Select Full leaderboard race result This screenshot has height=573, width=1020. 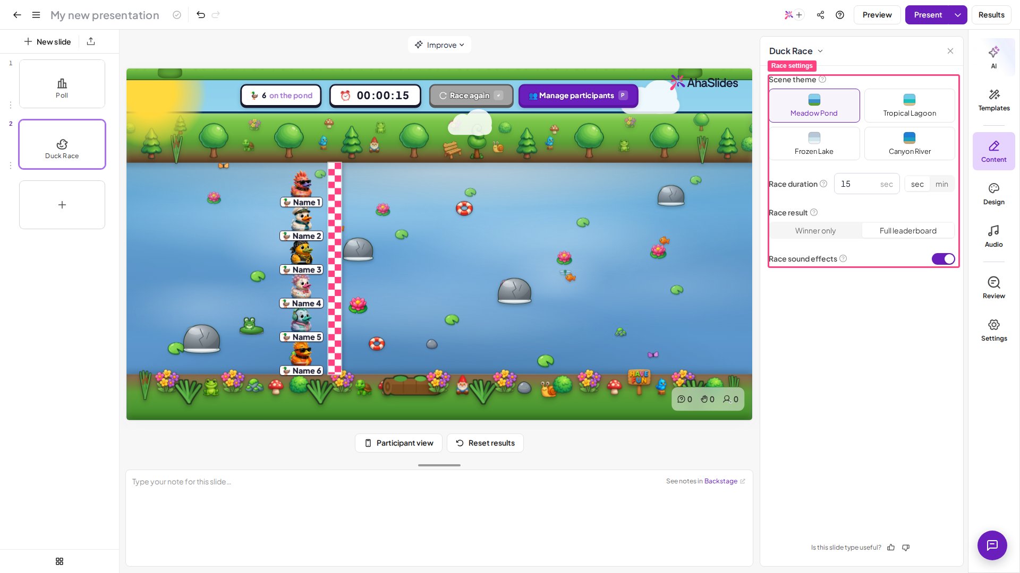(x=908, y=231)
